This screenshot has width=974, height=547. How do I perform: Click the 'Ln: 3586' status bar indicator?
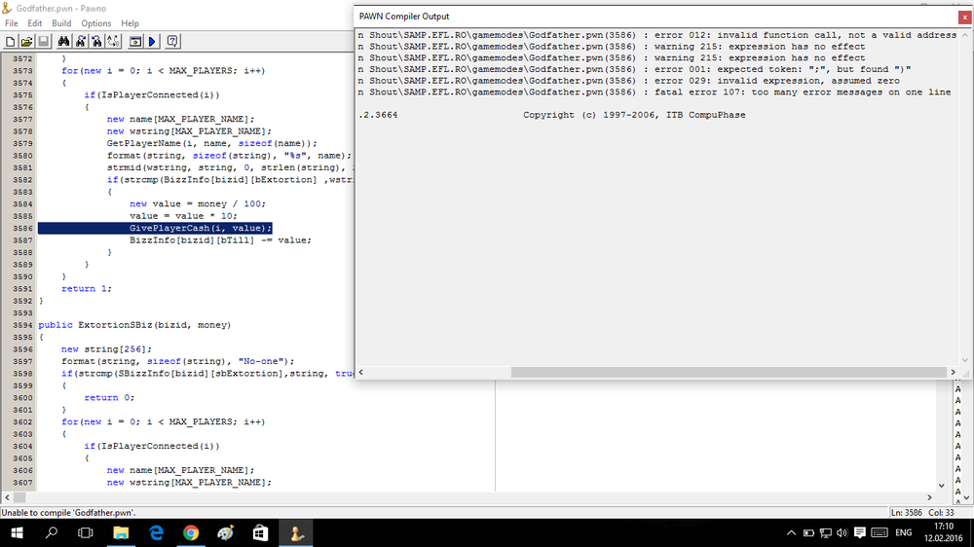(x=906, y=513)
